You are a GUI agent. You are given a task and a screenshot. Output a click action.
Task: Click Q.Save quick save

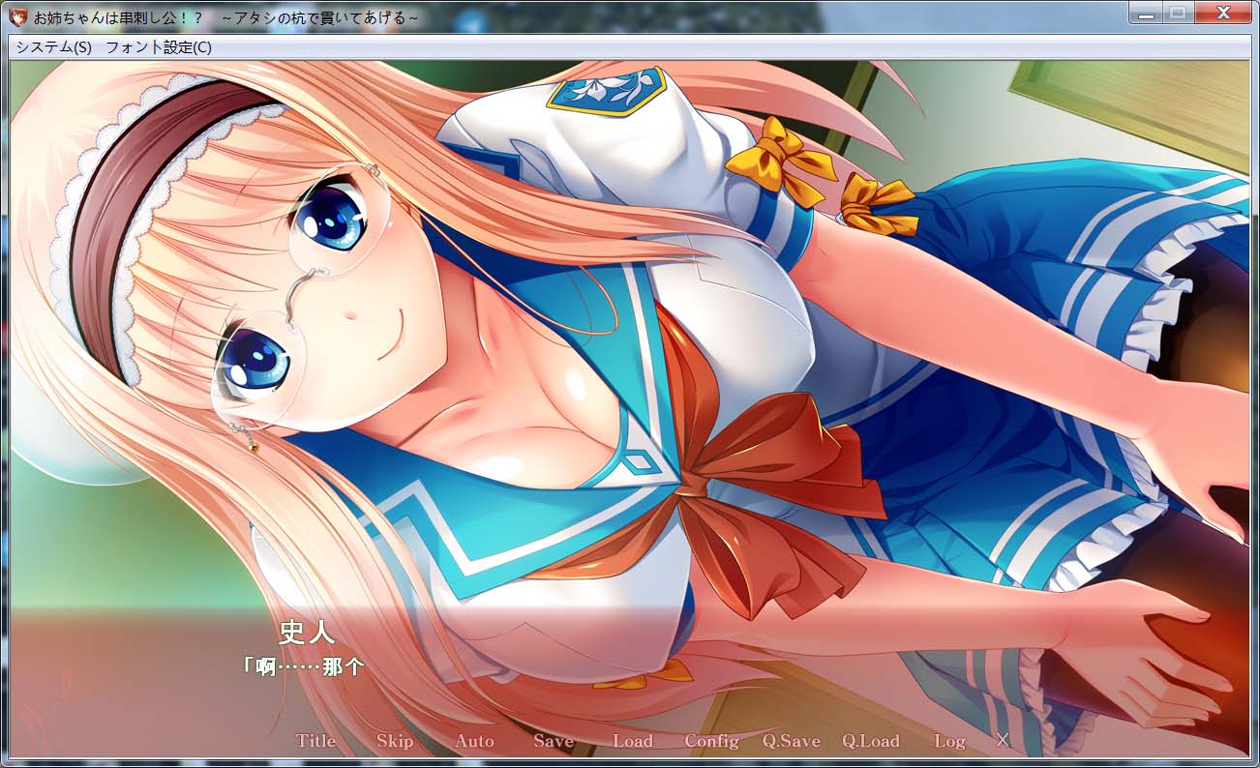click(x=792, y=741)
